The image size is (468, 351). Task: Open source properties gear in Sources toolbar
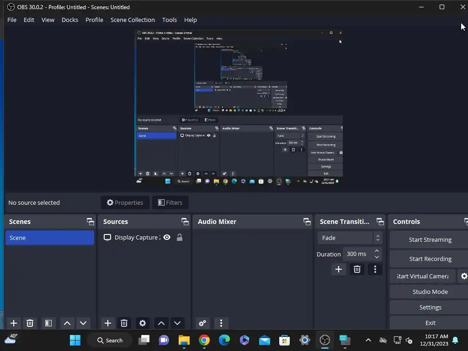(143, 323)
